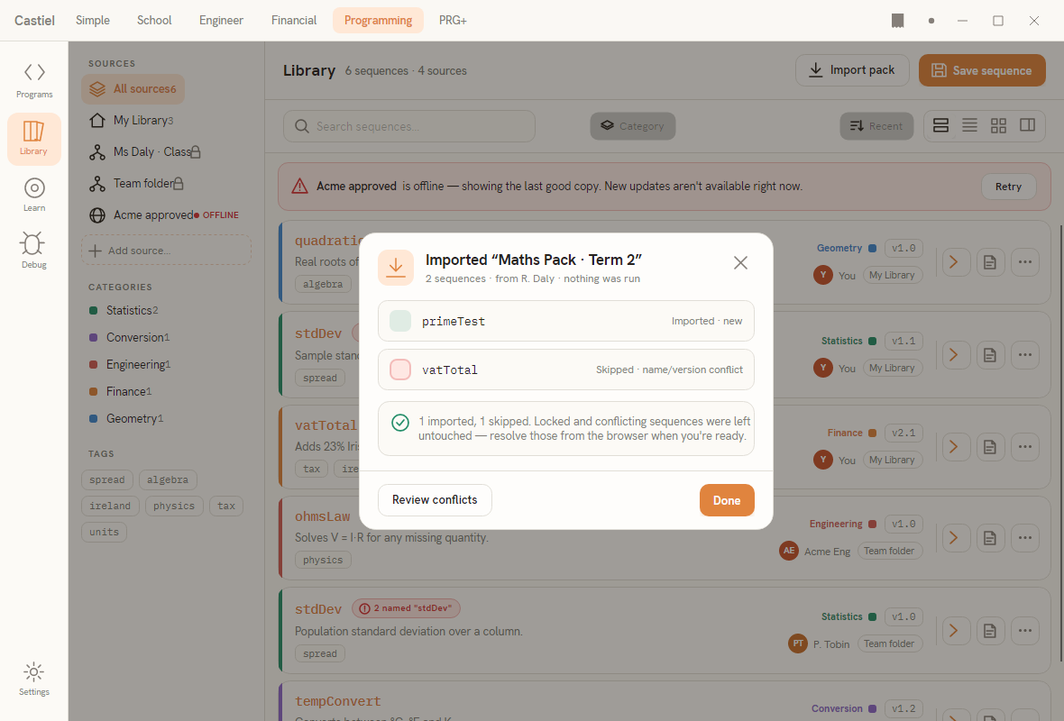Switch to split pane view

tap(1027, 125)
